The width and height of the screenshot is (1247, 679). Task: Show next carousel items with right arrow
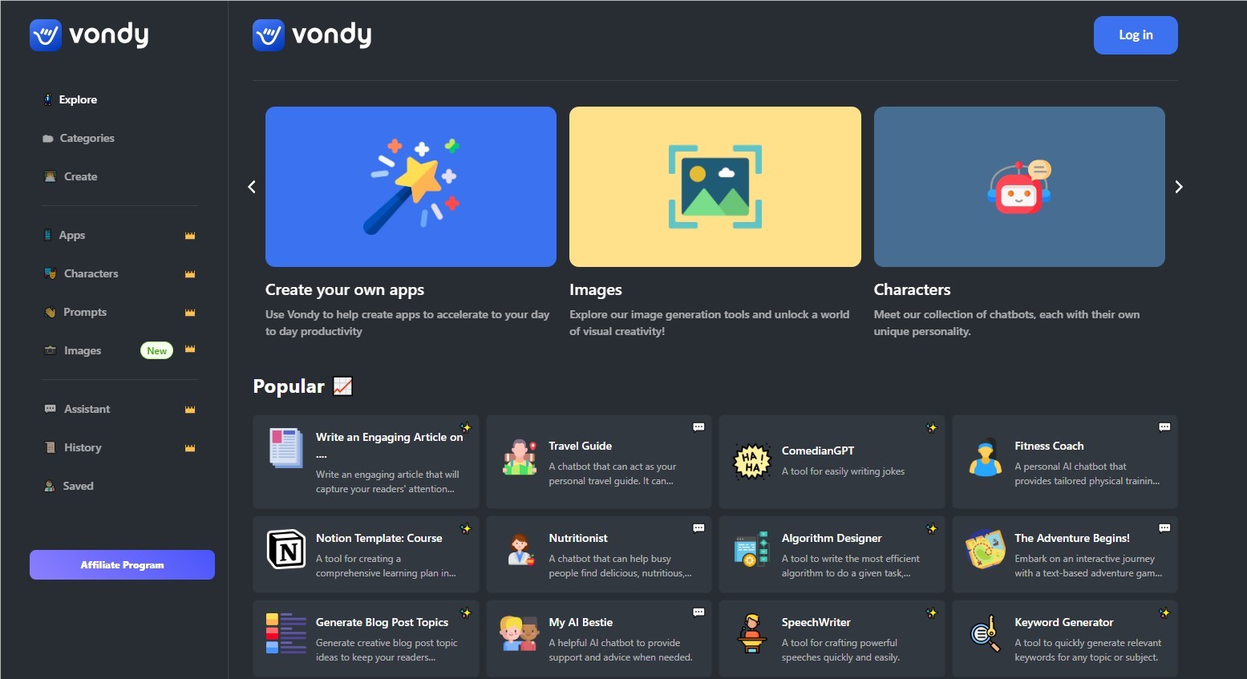tap(1178, 187)
